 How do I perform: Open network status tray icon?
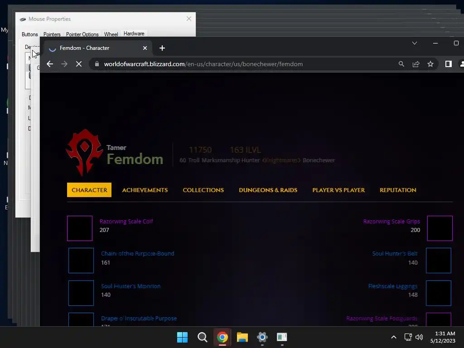coord(408,337)
